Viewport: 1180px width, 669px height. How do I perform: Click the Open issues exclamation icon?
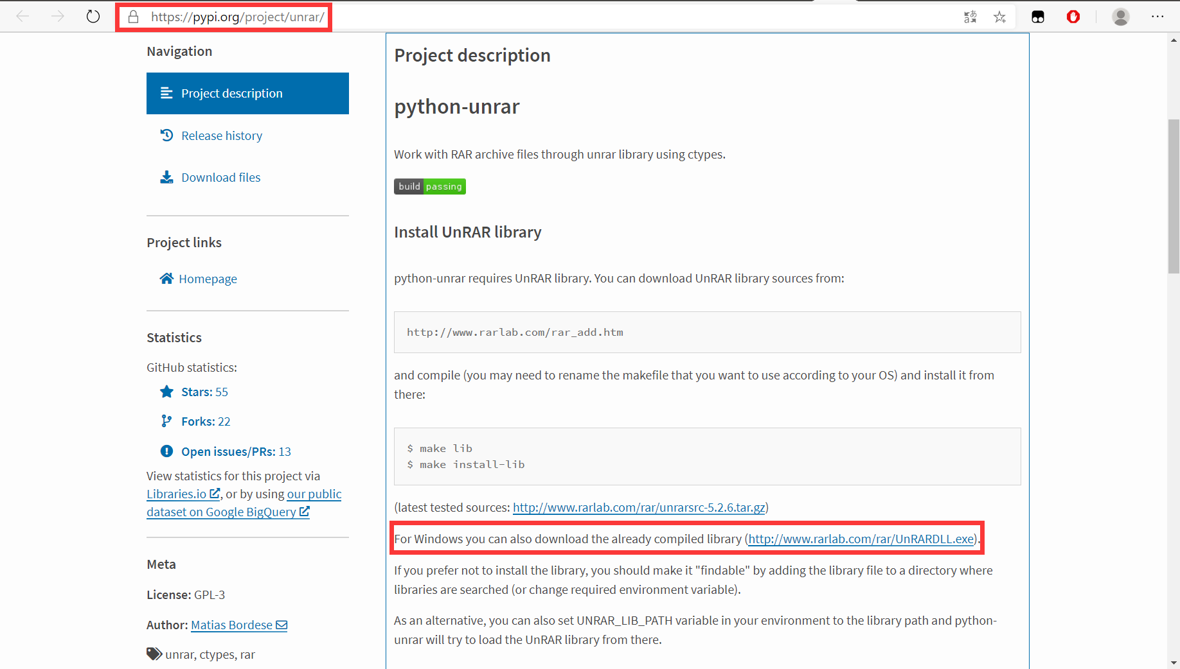click(166, 451)
